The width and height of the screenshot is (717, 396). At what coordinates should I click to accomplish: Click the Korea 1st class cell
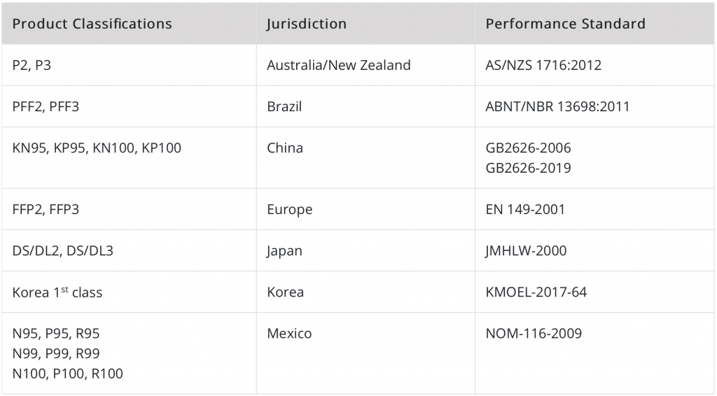coord(57,292)
